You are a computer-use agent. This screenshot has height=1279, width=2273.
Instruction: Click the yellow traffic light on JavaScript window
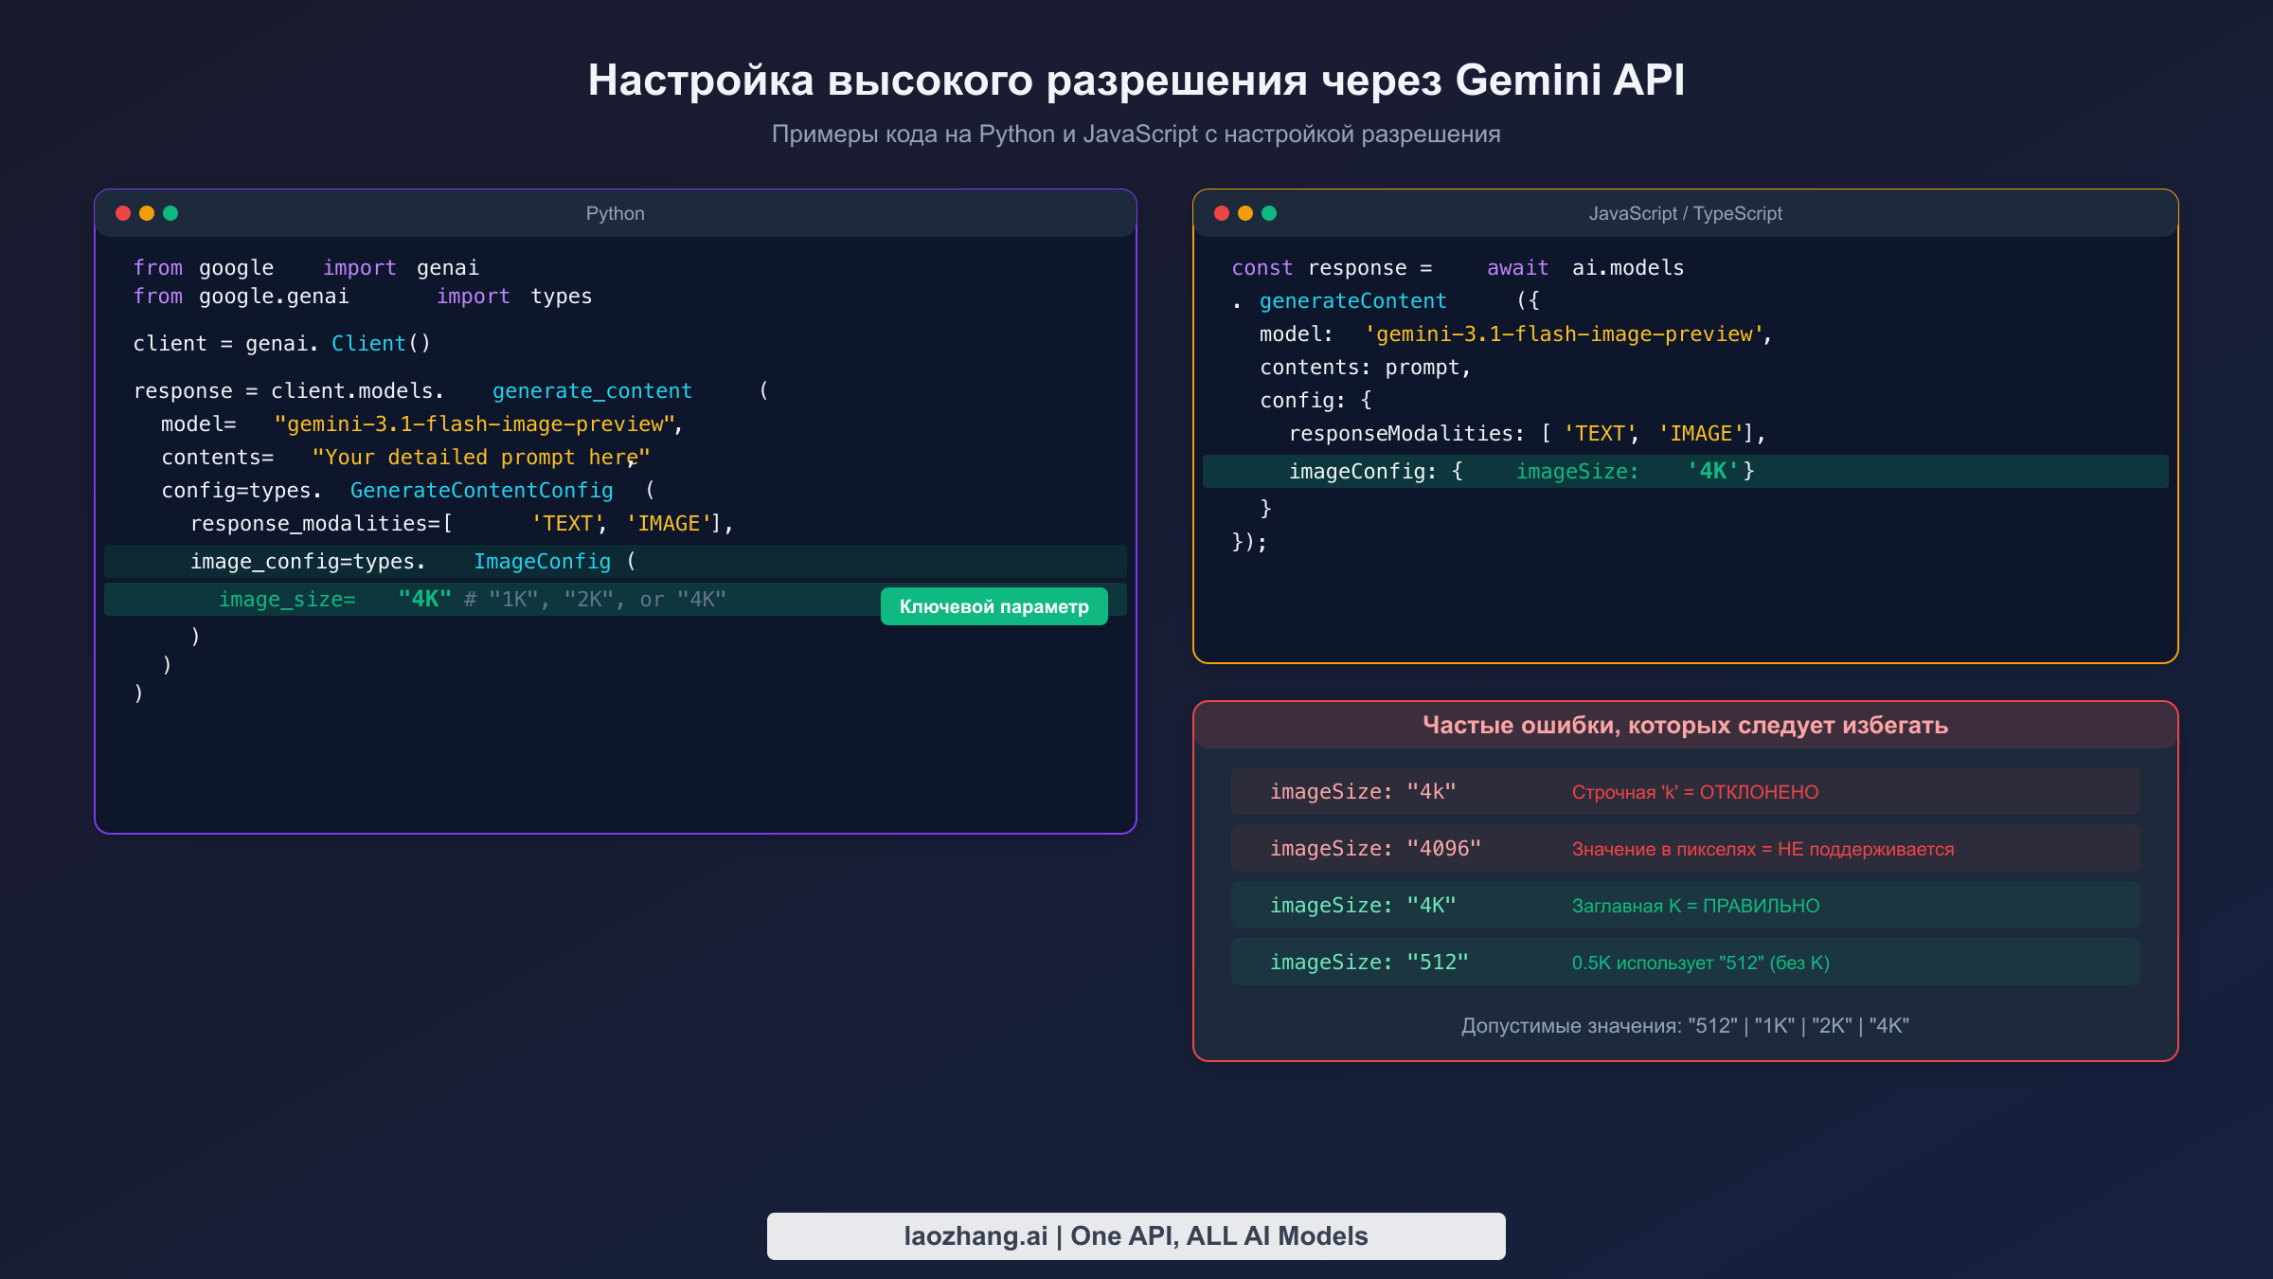(x=1245, y=213)
